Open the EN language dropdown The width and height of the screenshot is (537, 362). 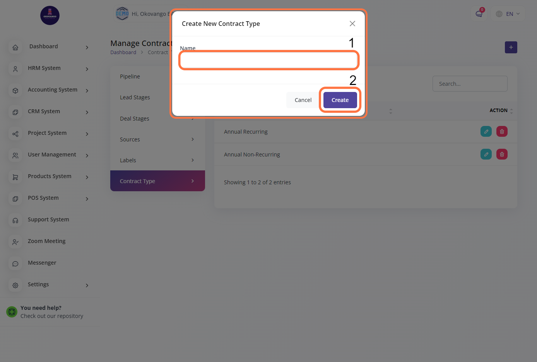508,14
